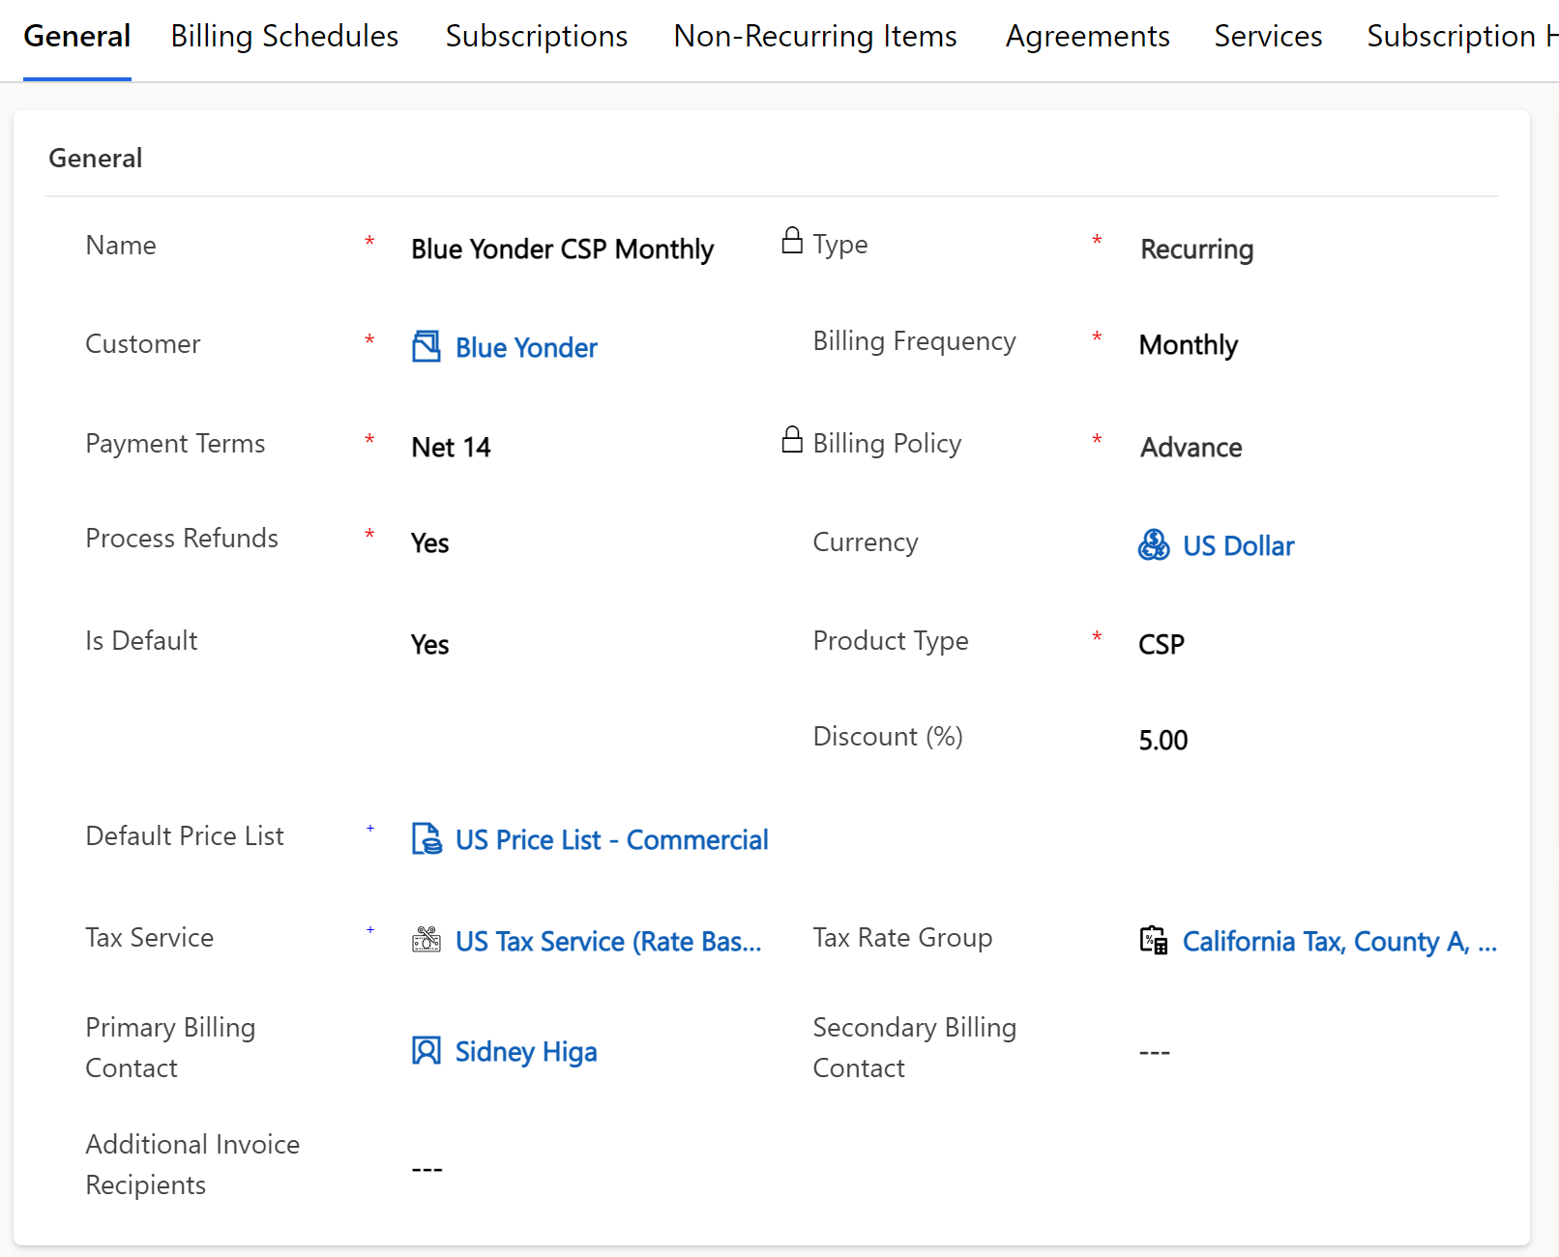Click the lock icon beside Billing Policy
The width and height of the screenshot is (1559, 1257).
[x=792, y=440]
